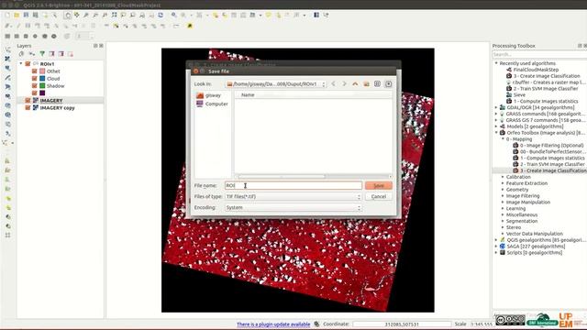Open the Look in path dropdown
This screenshot has height=330, width=587.
click(x=275, y=84)
